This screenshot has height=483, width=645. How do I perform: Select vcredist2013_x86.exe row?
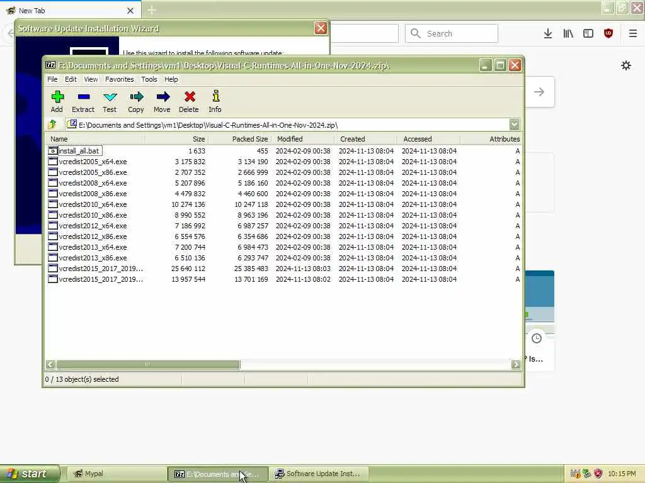click(x=284, y=258)
